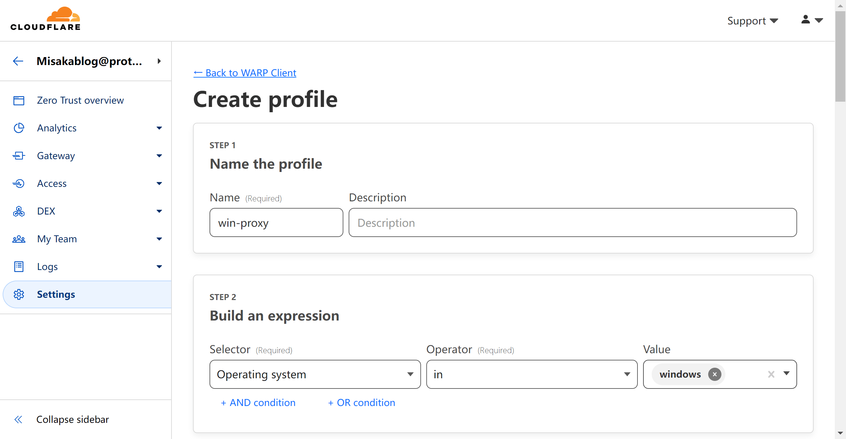Remove the windows value chip
The image size is (846, 439).
tap(714, 374)
